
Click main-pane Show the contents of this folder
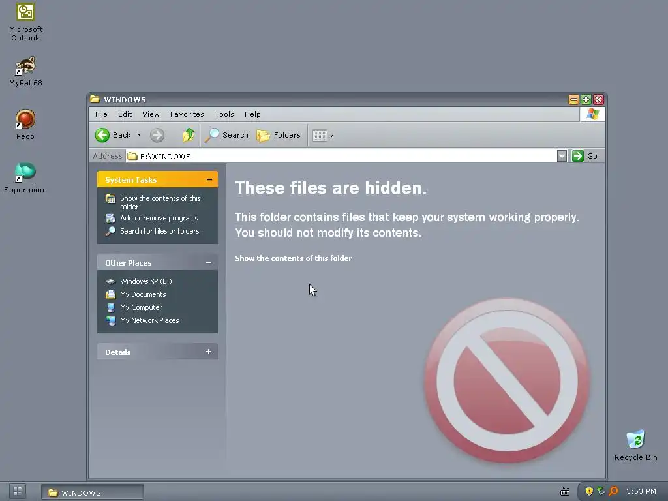tap(293, 258)
